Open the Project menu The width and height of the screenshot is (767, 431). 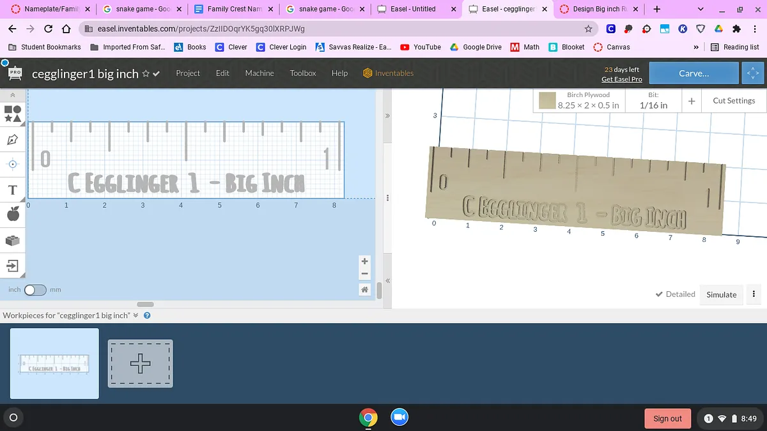coord(188,73)
